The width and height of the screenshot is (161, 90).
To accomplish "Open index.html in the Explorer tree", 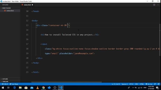I will [x=10, y=11].
